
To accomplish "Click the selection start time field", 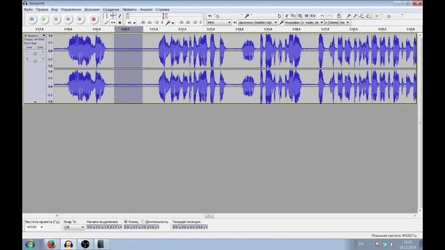I will click(x=104, y=227).
